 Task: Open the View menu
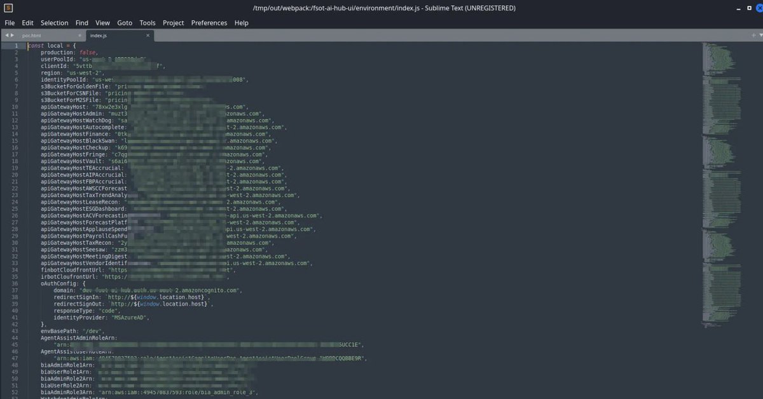[x=102, y=23]
